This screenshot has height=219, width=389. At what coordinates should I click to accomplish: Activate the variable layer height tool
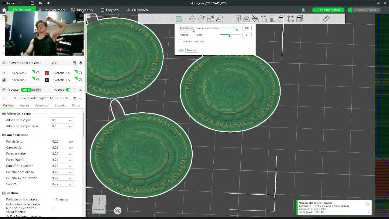[x=179, y=19]
